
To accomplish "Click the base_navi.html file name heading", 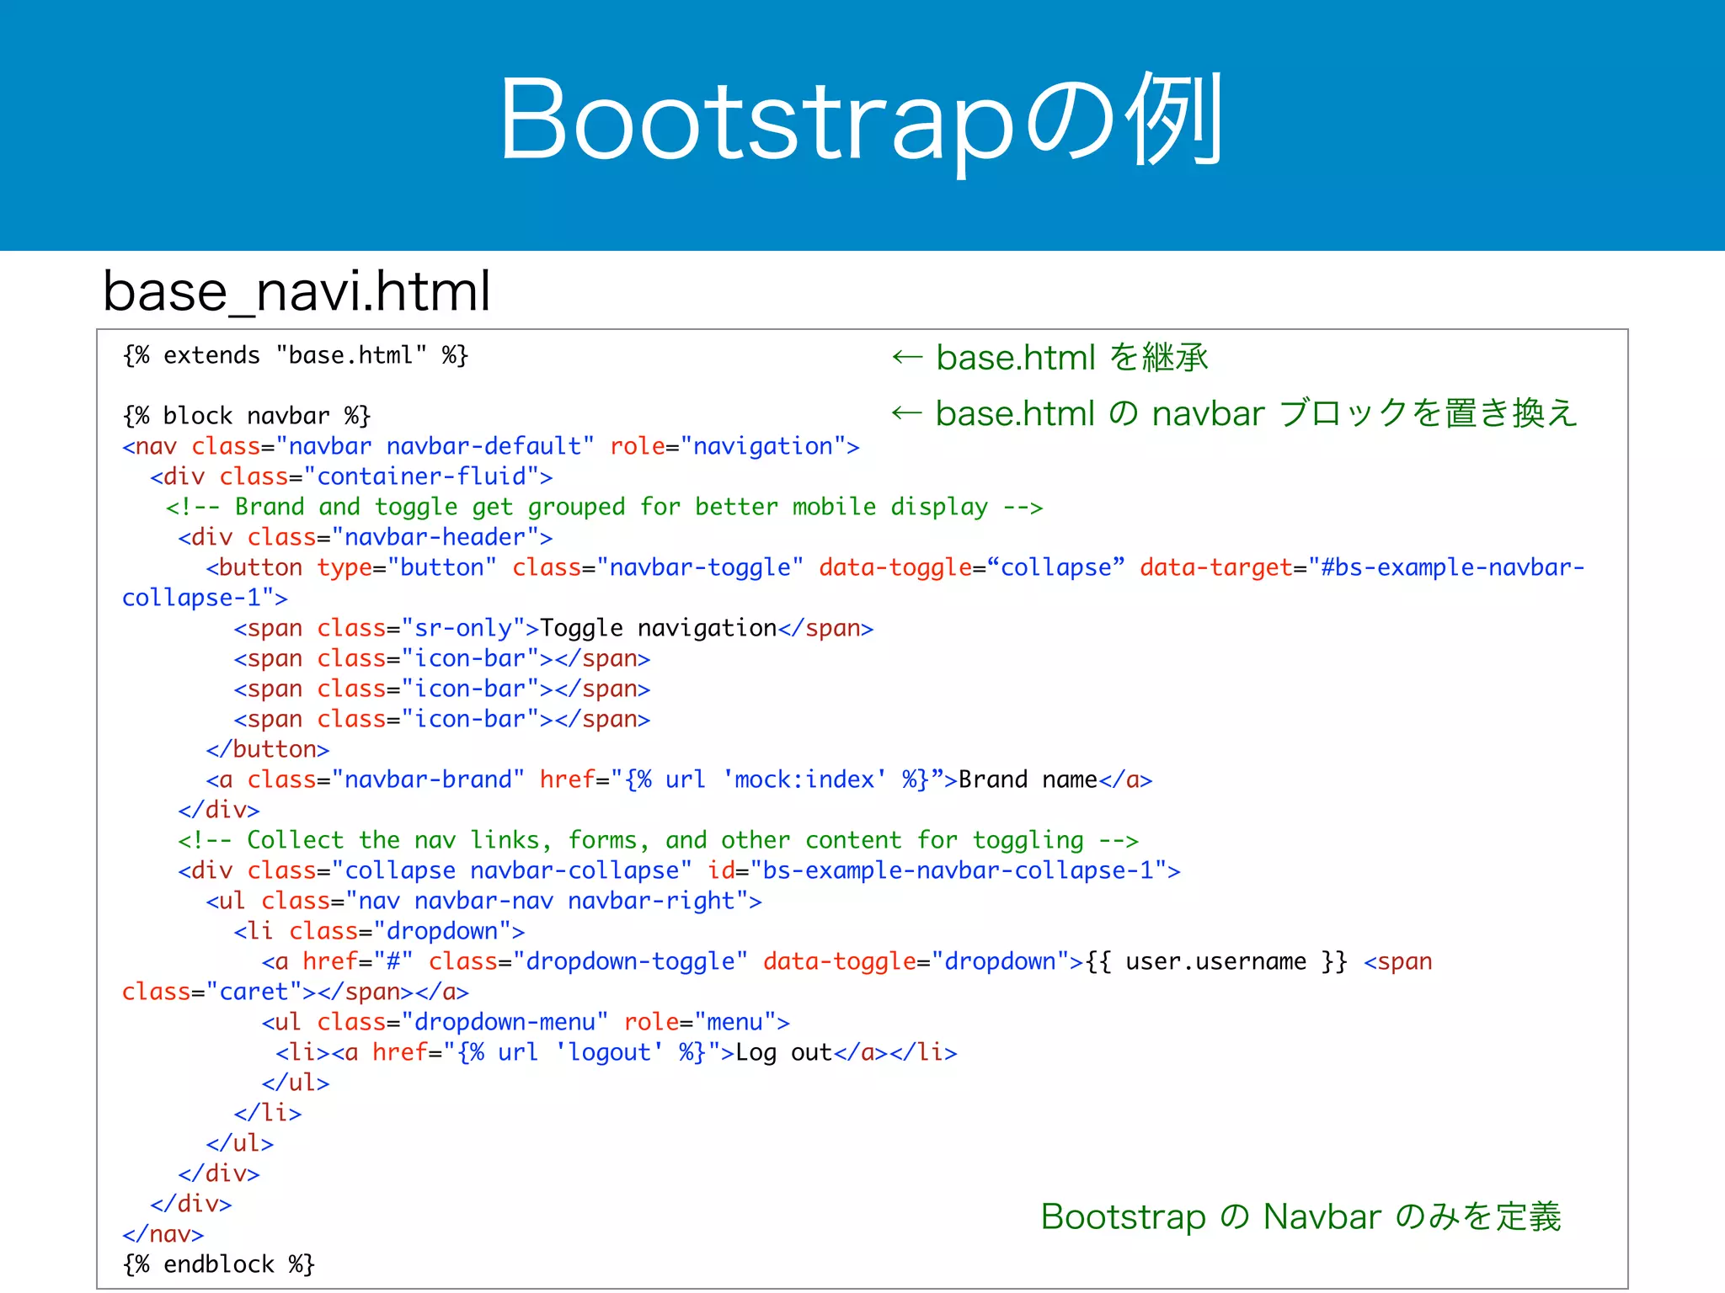I will 296,292.
